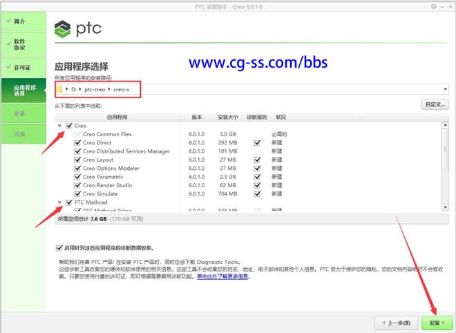Viewport: 456px width, 333px height.
Task: Click the scrollbar up arrow in application list
Action: coord(446,124)
